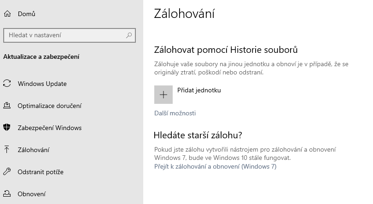
Task: Click the Odstranit potíže wrench icon
Action: click(7, 172)
